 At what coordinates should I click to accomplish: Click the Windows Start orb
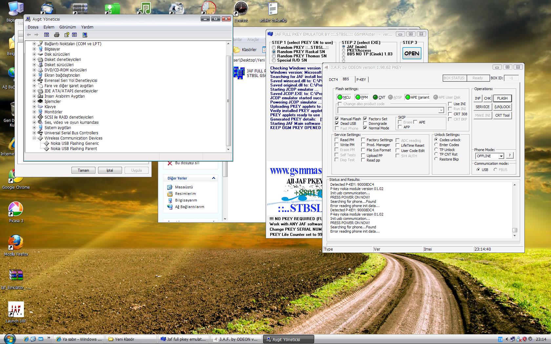(9, 339)
